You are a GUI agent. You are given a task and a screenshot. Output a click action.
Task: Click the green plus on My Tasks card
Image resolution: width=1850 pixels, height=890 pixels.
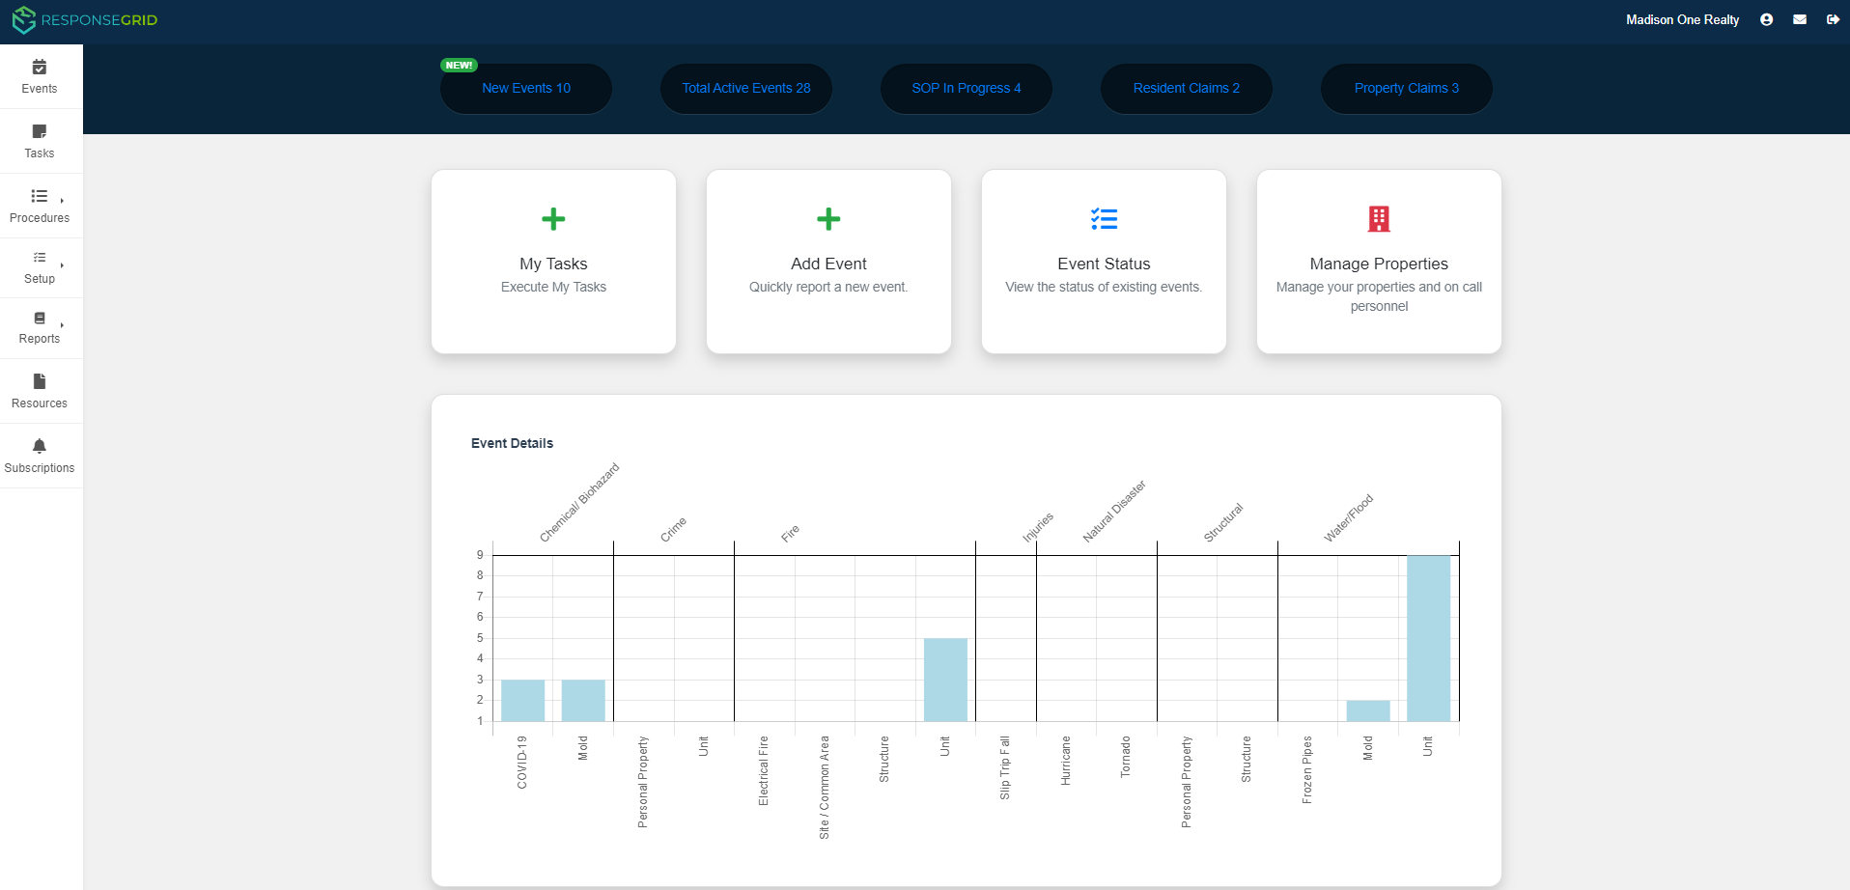[553, 219]
